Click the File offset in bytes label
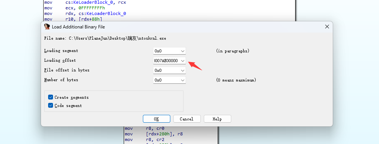379x144 pixels. 67,70
